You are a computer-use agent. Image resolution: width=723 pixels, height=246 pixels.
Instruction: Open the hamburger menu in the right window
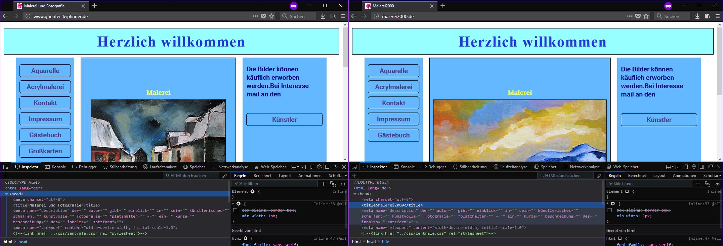[717, 16]
